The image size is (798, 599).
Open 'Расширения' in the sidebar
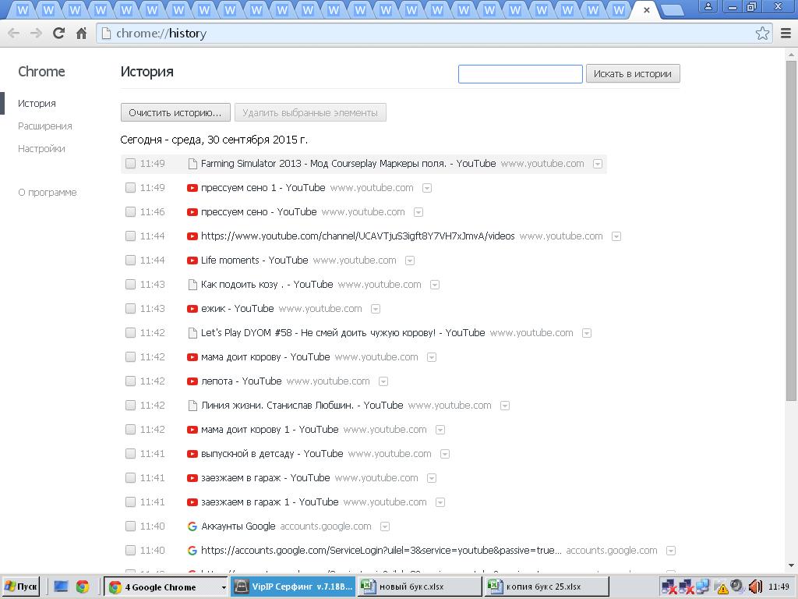pos(44,126)
